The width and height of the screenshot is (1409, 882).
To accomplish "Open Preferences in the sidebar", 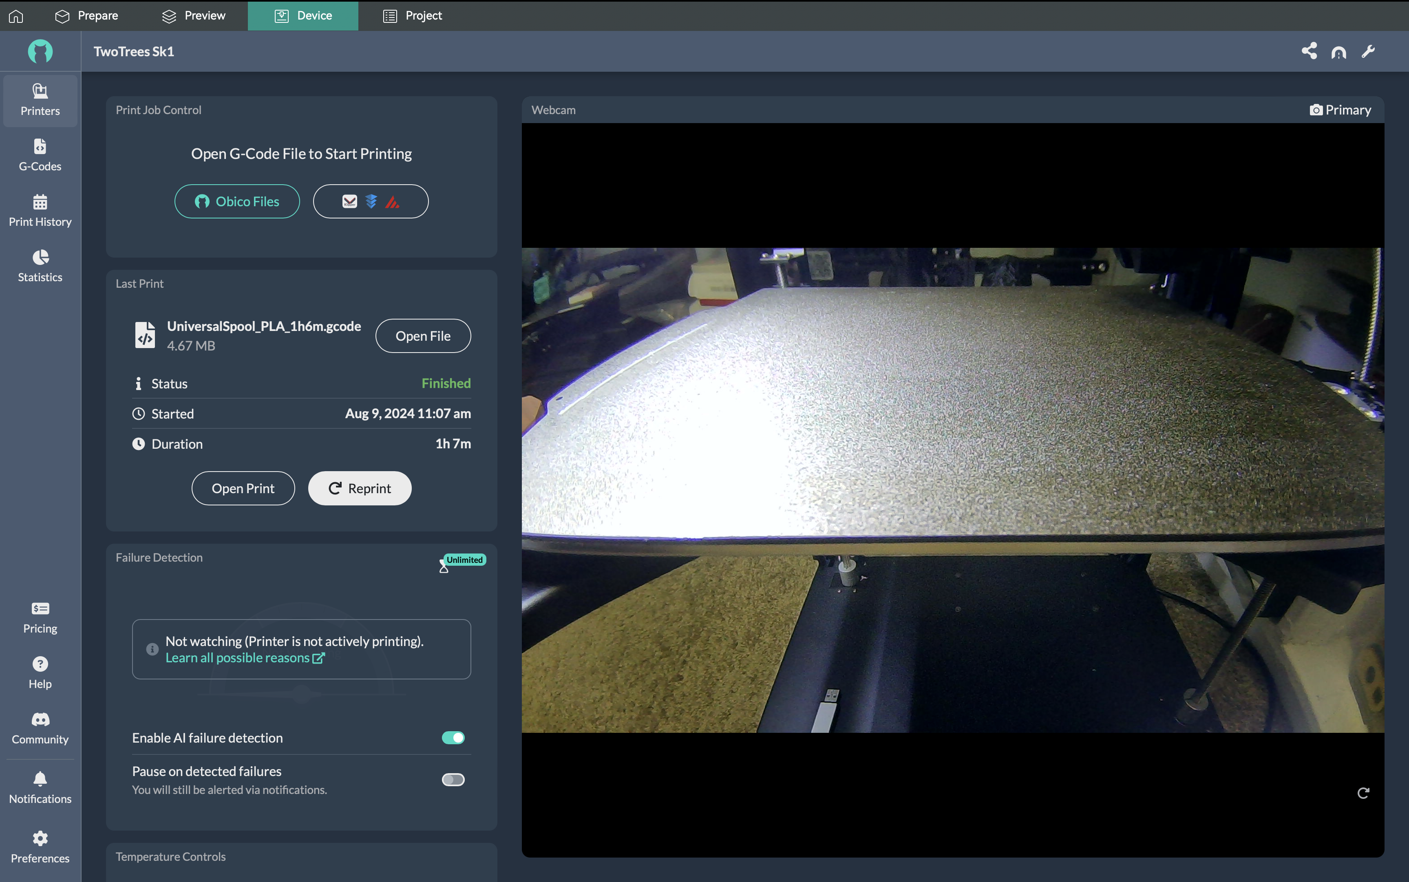I will click(x=40, y=848).
